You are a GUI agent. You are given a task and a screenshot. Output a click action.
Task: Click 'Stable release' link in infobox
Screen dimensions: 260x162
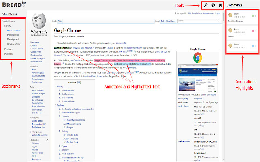(183, 106)
